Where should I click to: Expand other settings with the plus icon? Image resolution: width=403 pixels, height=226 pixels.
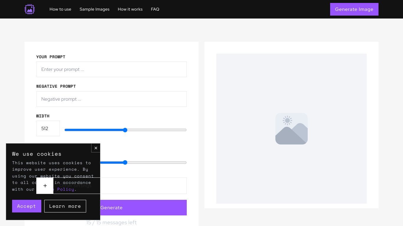tap(45, 186)
